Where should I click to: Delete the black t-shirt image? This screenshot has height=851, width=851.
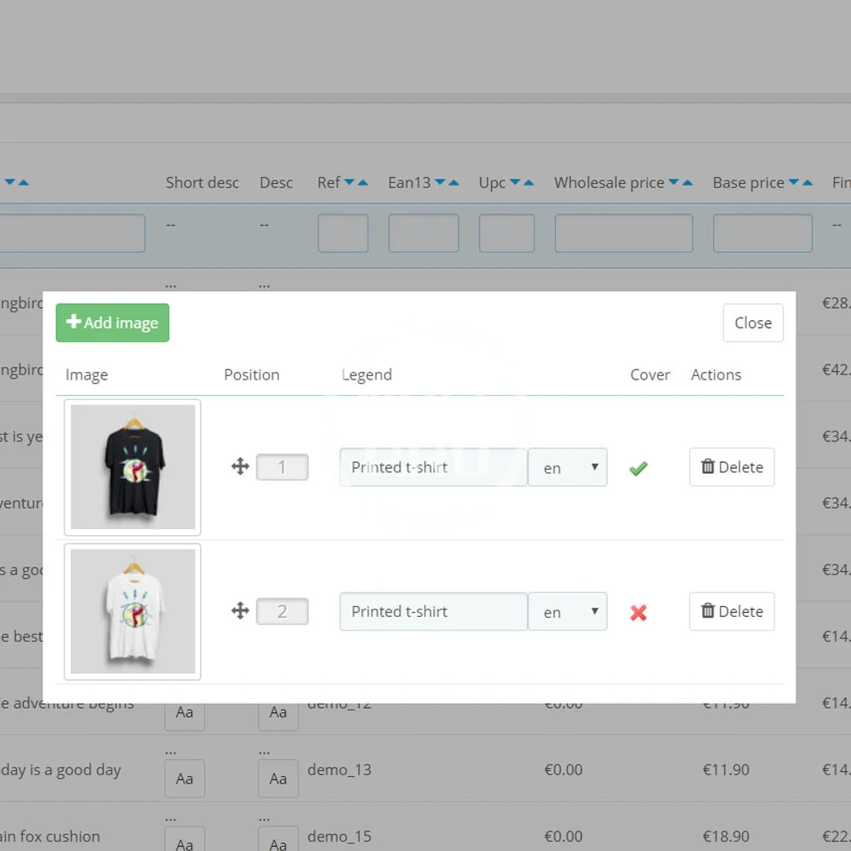pyautogui.click(x=731, y=467)
